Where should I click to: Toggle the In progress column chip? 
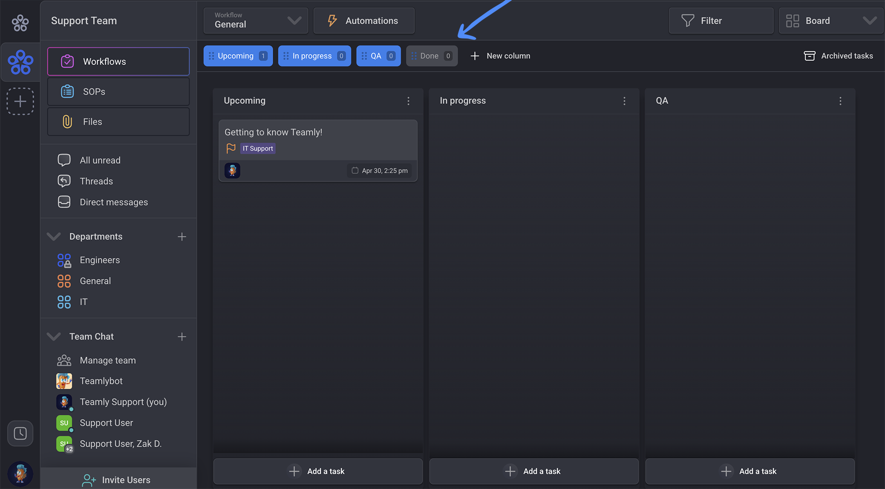click(315, 56)
